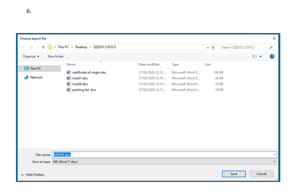Click the search magnifier icon
Image resolution: width=306 pixels, height=194 pixels.
click(271, 47)
